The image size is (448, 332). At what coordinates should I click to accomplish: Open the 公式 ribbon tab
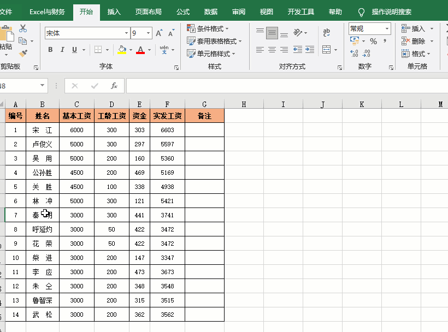[x=183, y=11]
